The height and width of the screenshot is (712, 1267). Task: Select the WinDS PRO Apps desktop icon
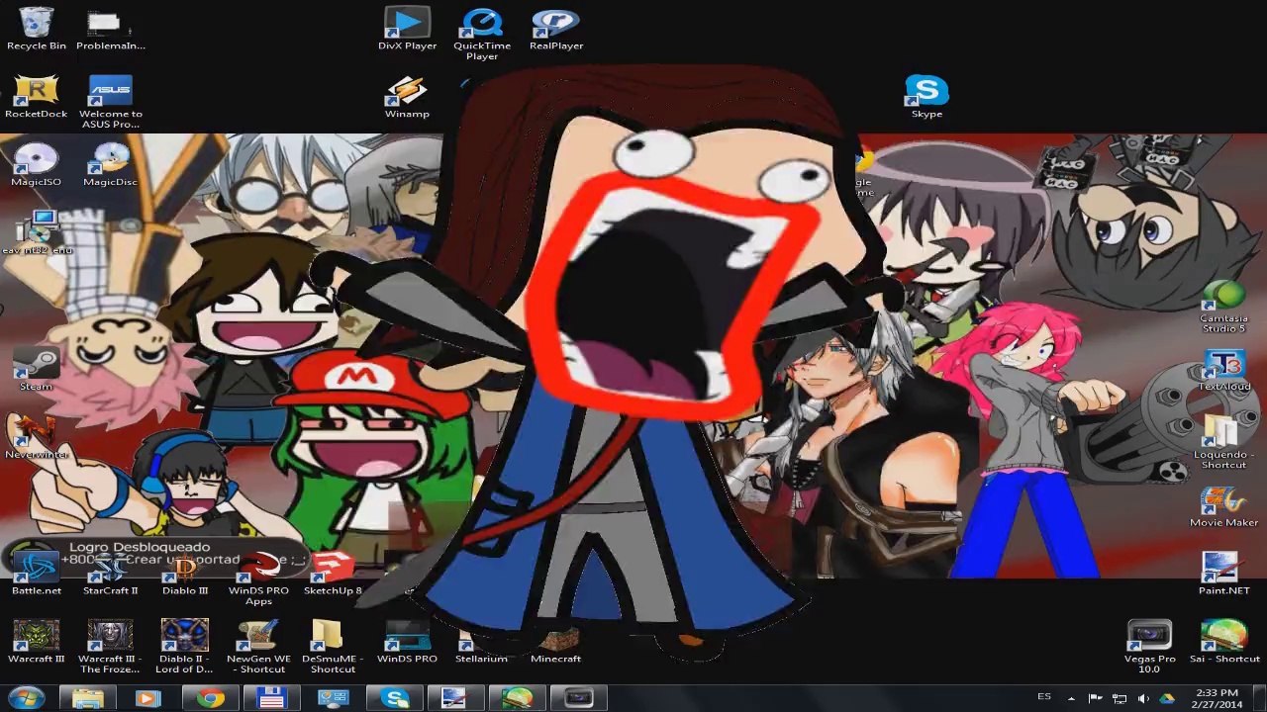pyautogui.click(x=259, y=578)
